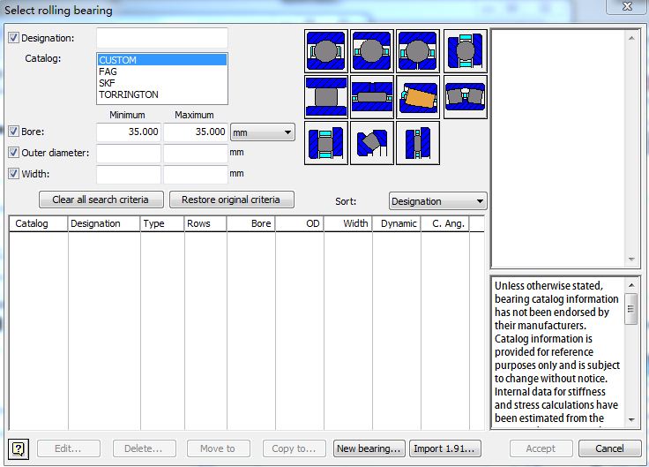Select CUSTOM in the catalog list
649x467 pixels.
162,60
